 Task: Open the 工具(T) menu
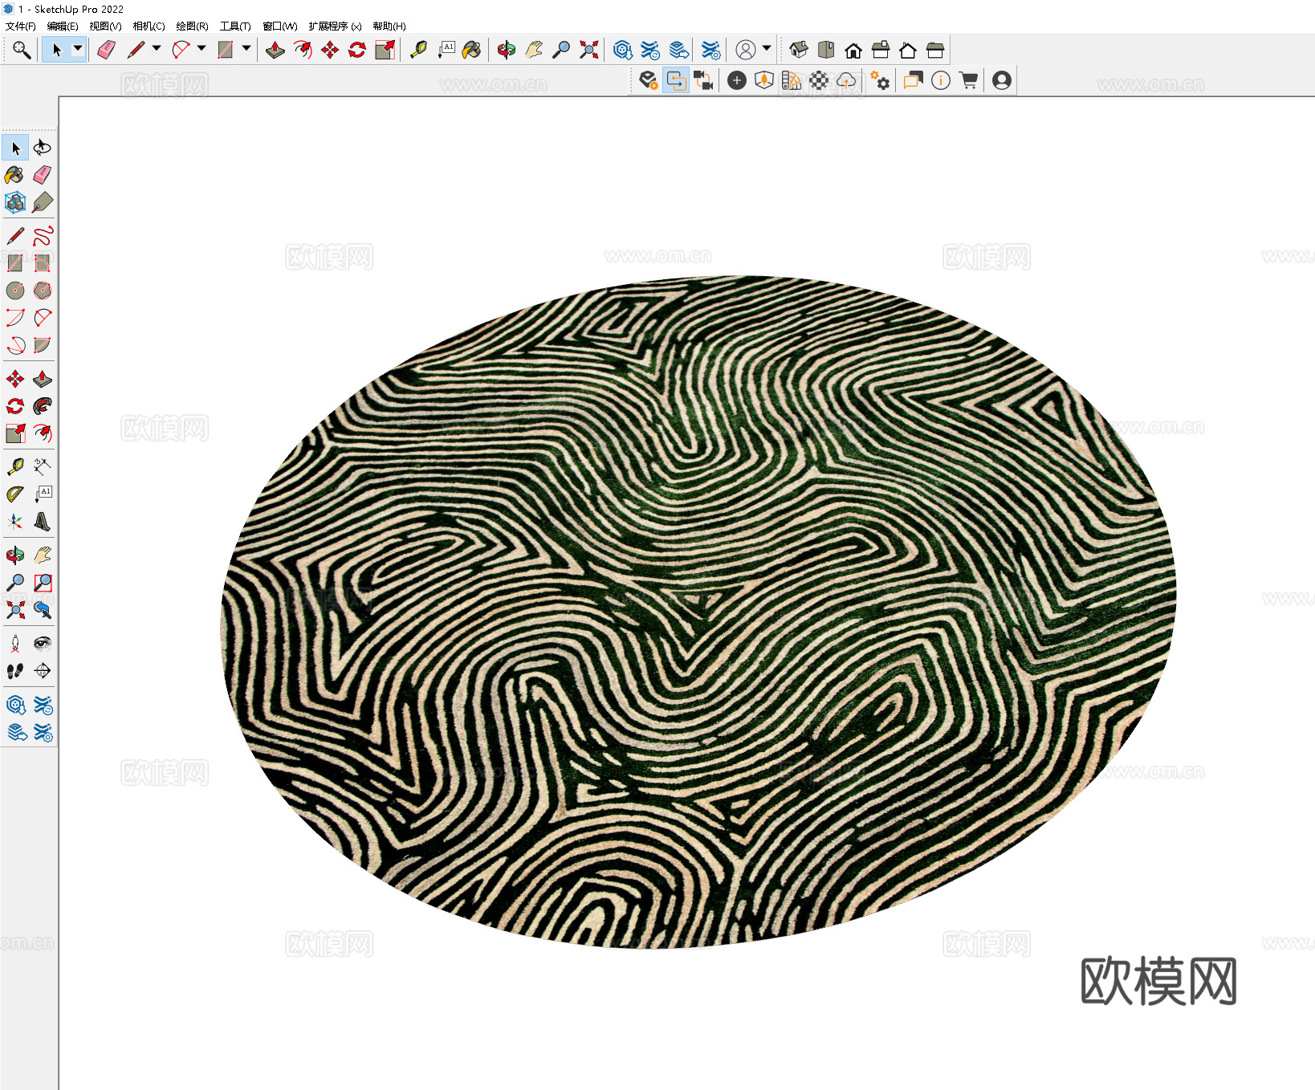point(235,26)
